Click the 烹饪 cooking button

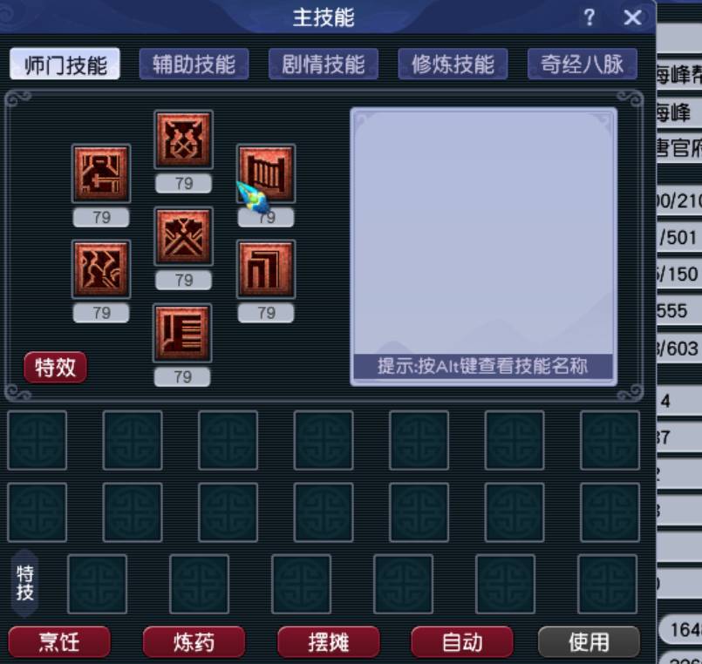(59, 642)
